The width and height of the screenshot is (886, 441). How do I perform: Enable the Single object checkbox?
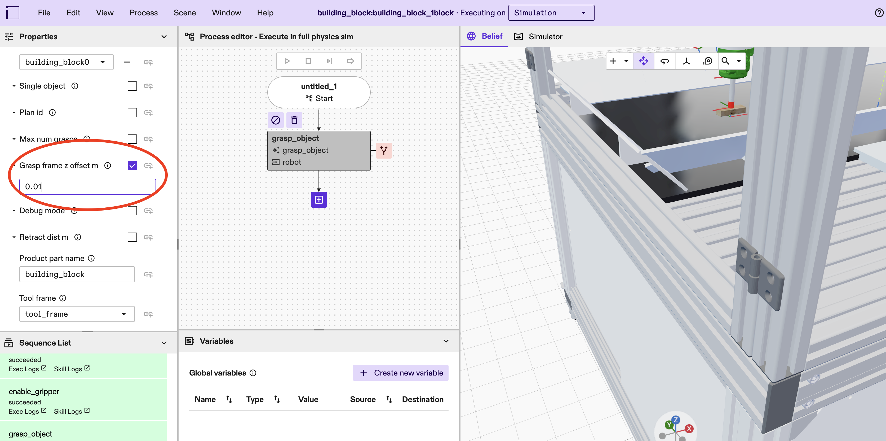tap(132, 86)
